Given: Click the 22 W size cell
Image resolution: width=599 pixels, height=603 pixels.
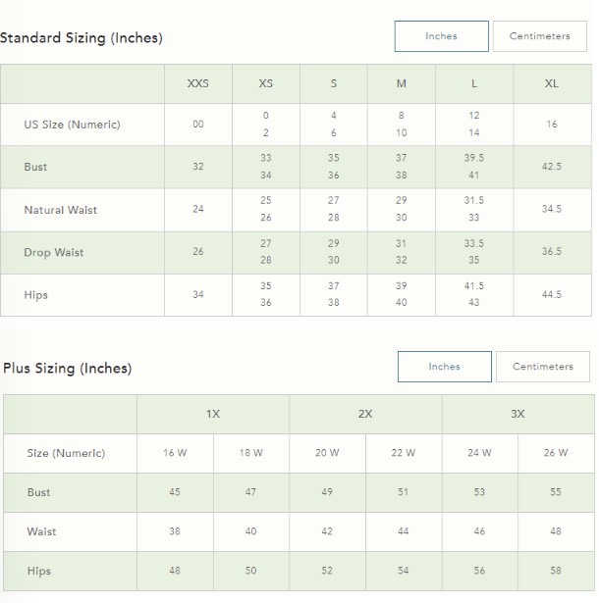Looking at the screenshot, I should click(404, 453).
